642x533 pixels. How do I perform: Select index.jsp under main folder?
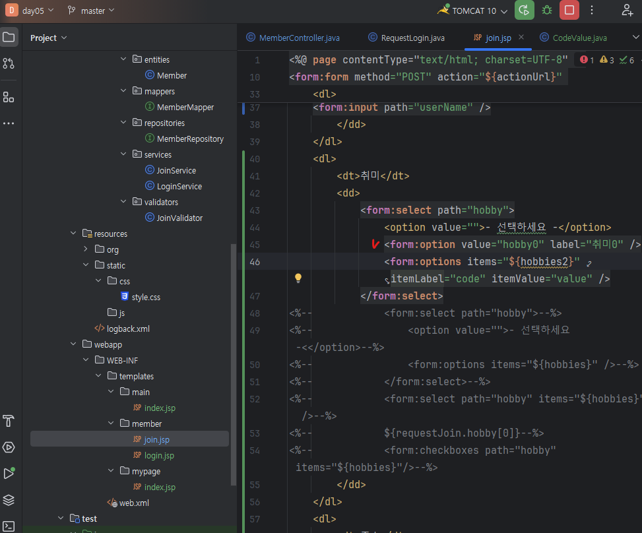[154, 408]
